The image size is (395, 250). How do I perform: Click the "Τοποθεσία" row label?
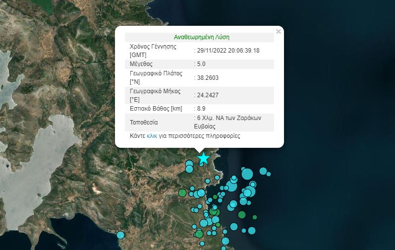(x=144, y=122)
